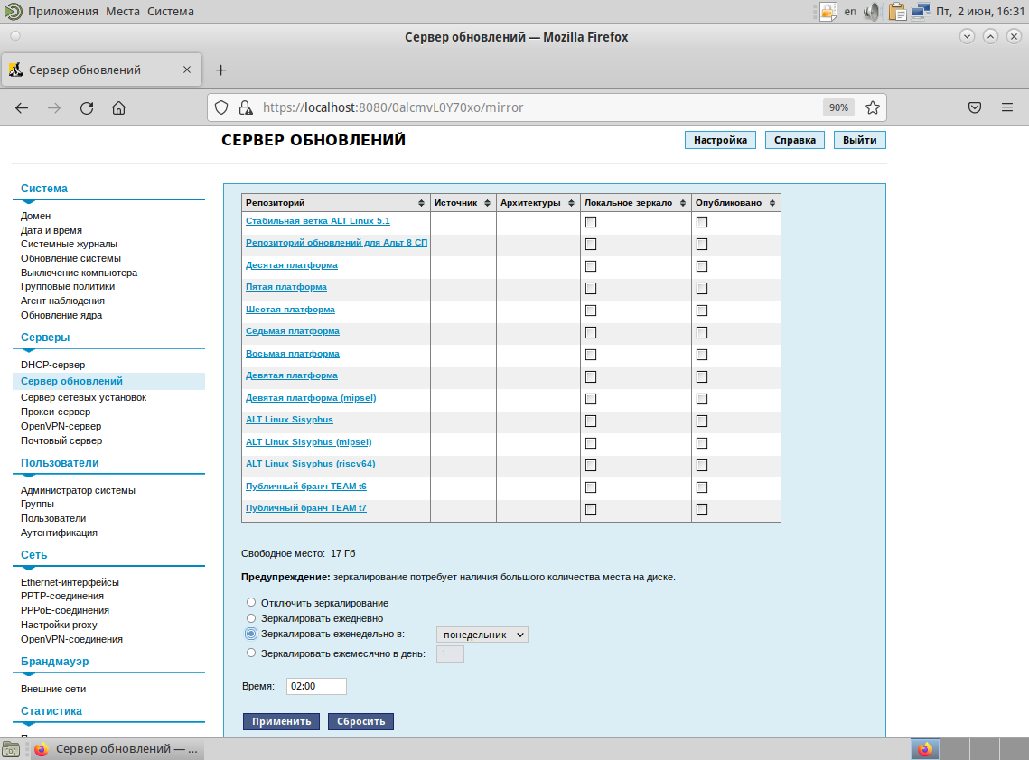Sort table by Опубликовано column
The width and height of the screenshot is (1029, 760).
tap(735, 202)
